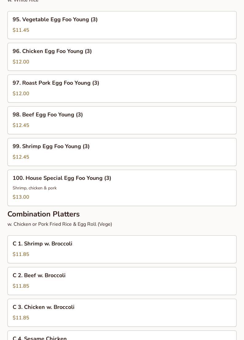Click the Combination Platters section heading
Image resolution: width=244 pixels, height=340 pixels.
point(43,214)
